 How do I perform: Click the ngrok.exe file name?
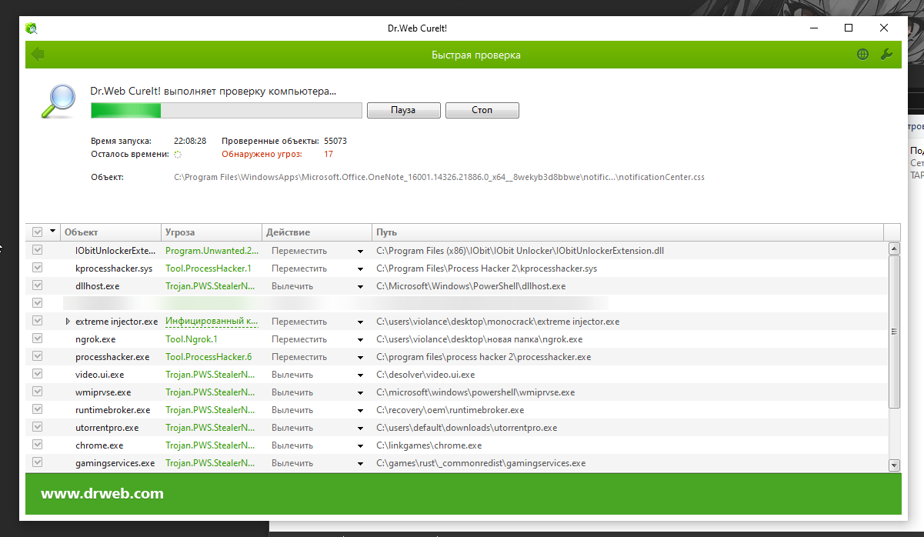click(95, 339)
